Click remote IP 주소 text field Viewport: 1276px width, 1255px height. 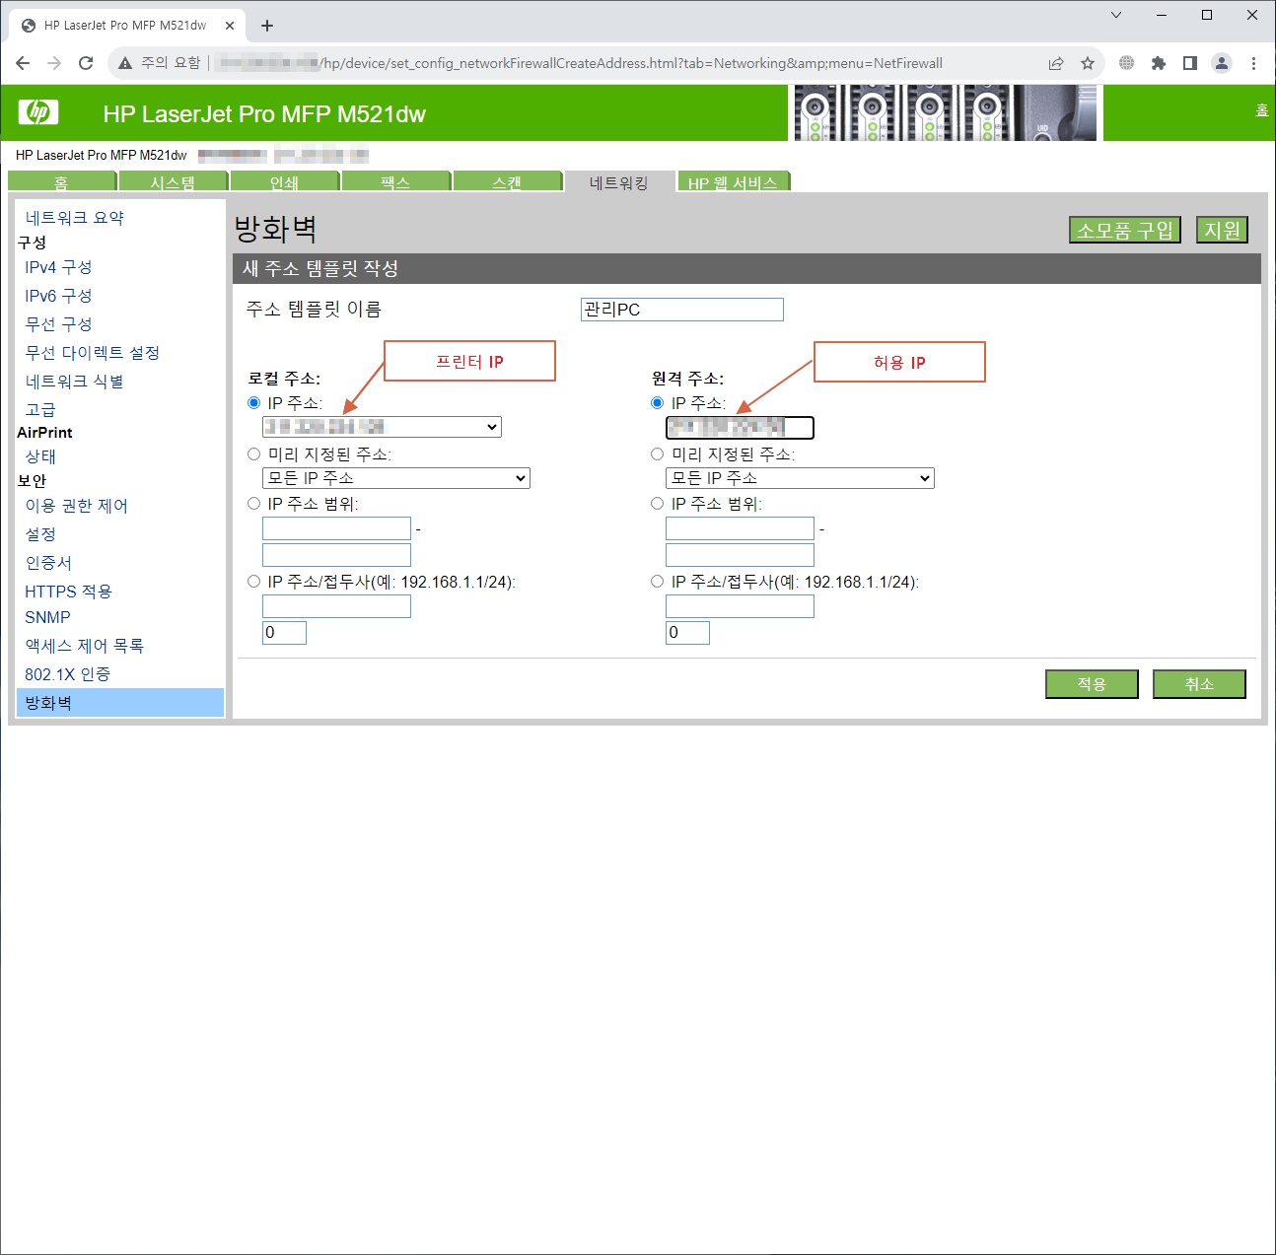click(x=740, y=427)
